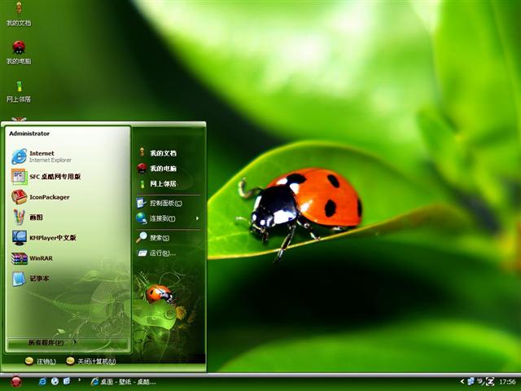Open 搜索(S) search entry
Image resolution: width=521 pixels, height=391 pixels.
pos(169,237)
